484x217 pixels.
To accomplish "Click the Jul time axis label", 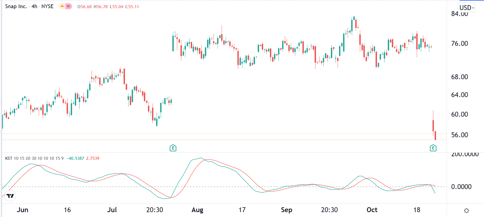I will [x=112, y=210].
